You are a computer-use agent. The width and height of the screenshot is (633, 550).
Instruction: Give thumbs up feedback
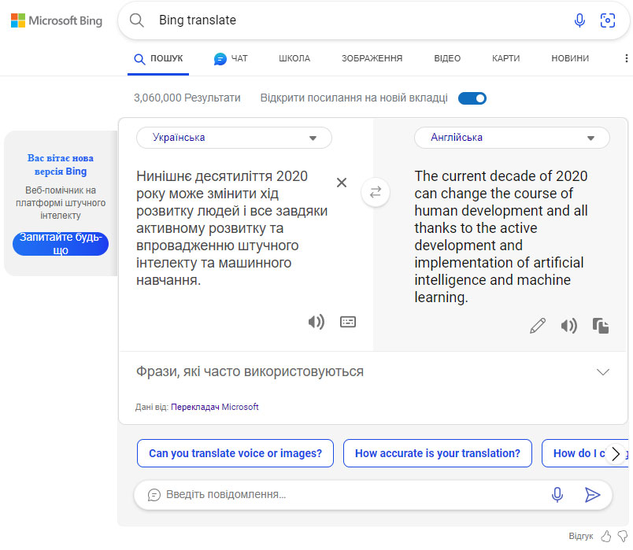606,536
